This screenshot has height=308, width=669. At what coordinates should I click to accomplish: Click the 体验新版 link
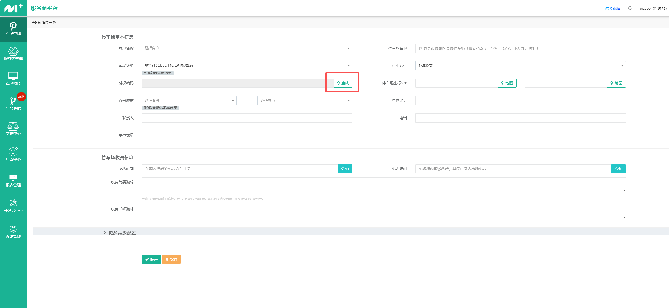click(612, 8)
